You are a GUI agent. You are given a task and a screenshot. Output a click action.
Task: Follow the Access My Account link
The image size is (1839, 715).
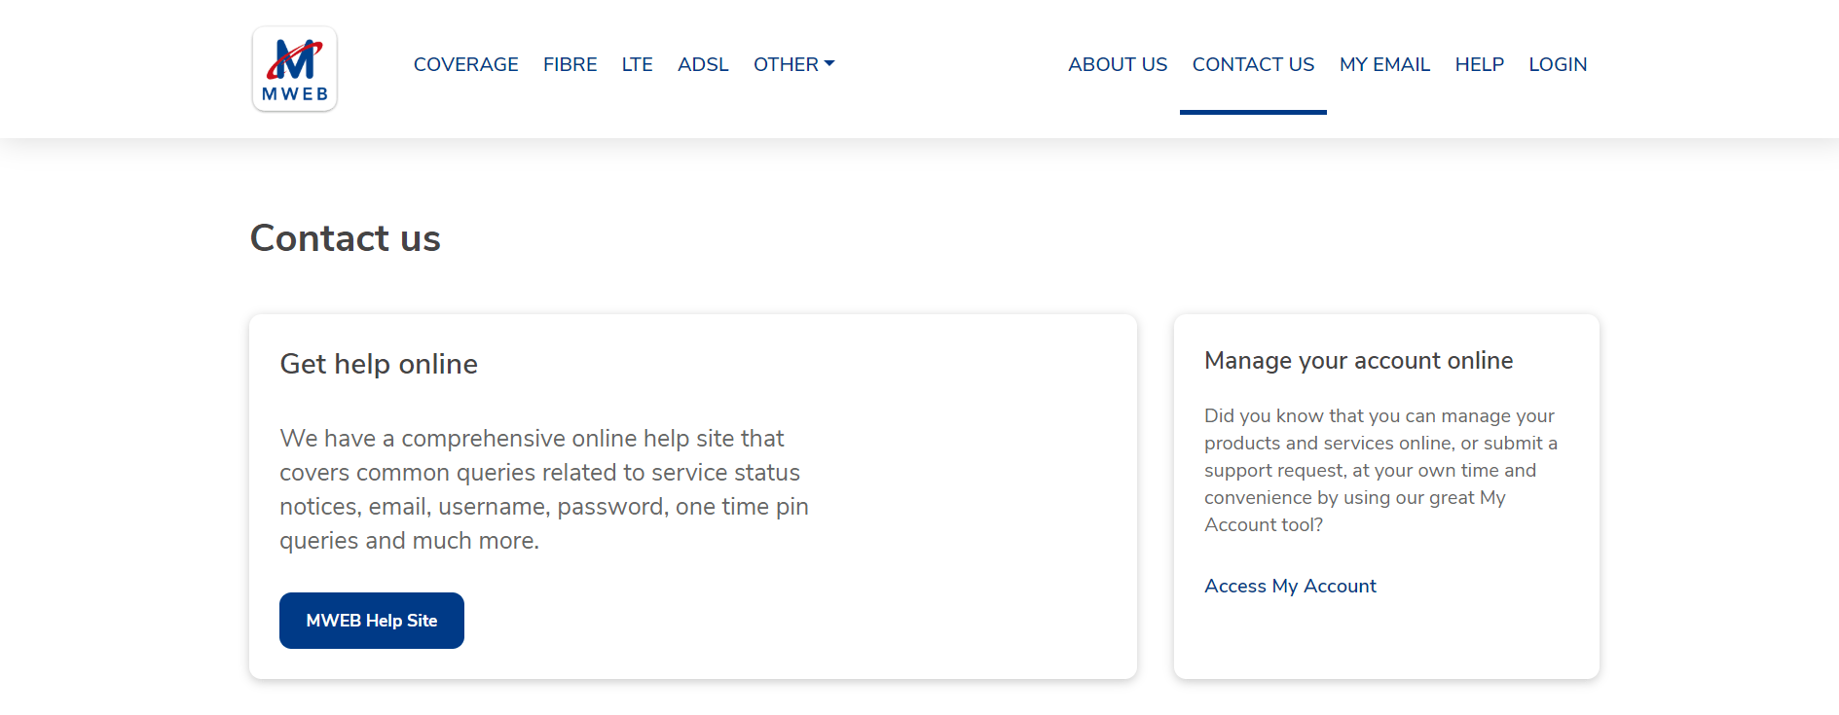(x=1290, y=586)
